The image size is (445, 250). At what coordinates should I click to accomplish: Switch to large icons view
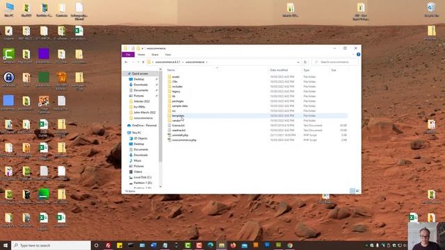coord(357,191)
